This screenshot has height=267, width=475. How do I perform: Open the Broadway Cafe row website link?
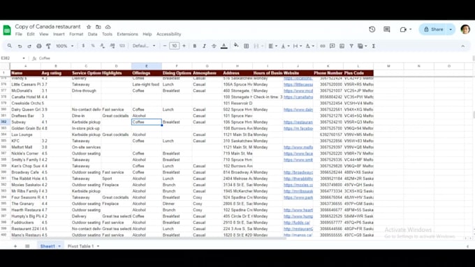298,172
